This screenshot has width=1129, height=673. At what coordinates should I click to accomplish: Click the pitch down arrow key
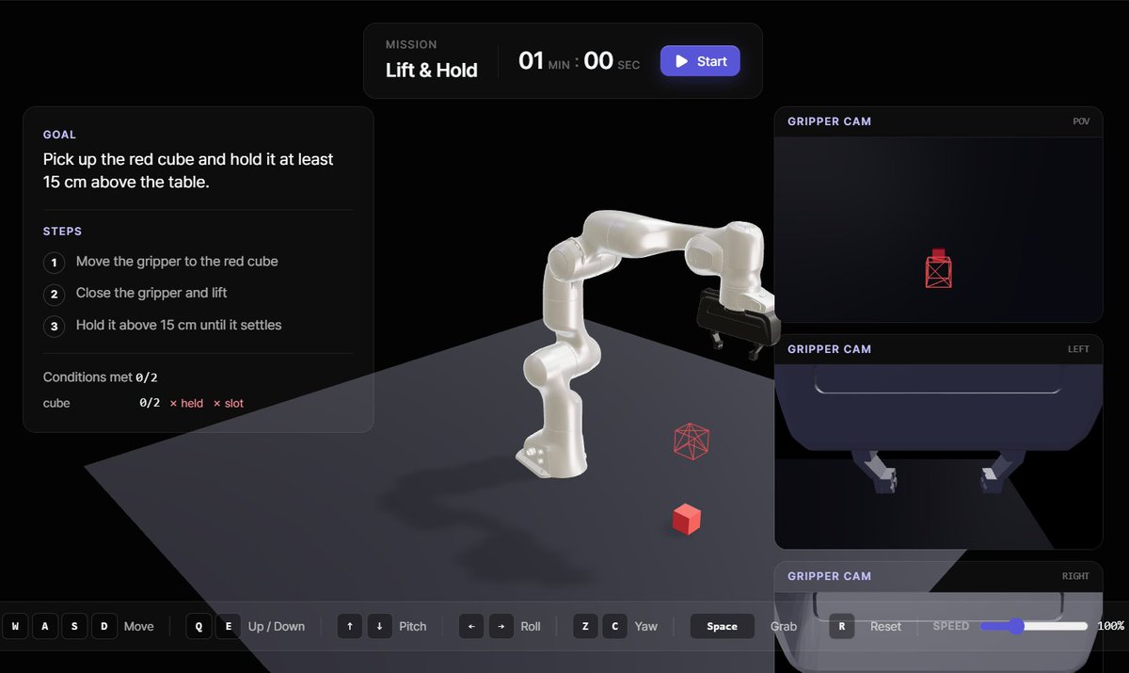click(x=379, y=626)
